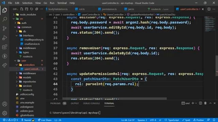Switch to the Output panel tab

[x=75, y=103]
